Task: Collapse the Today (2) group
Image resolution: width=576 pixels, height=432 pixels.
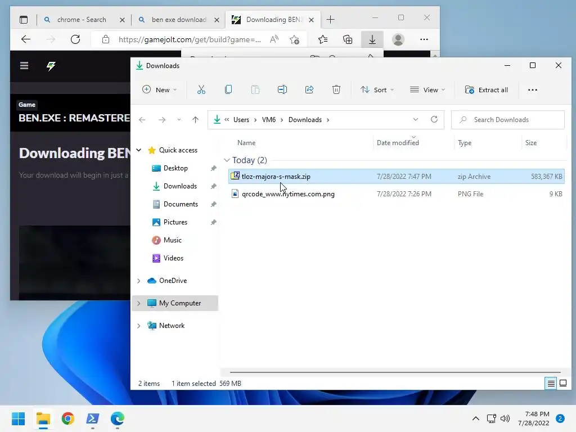Action: (227, 160)
